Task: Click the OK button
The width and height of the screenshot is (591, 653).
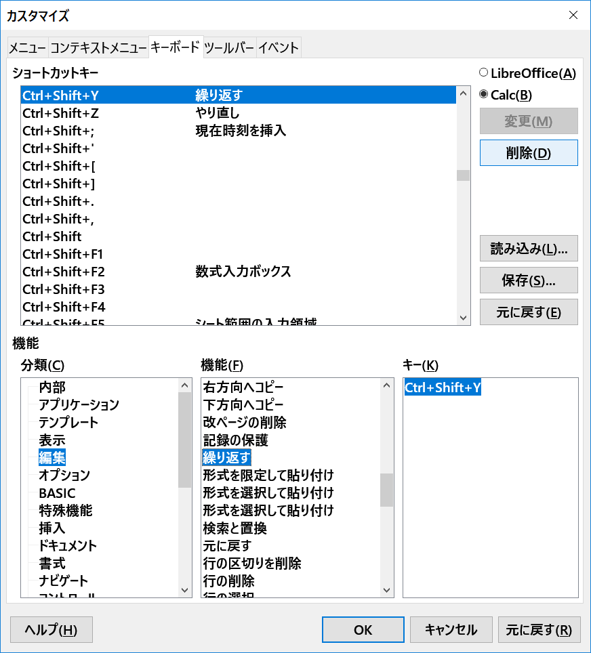Action: coord(363,630)
